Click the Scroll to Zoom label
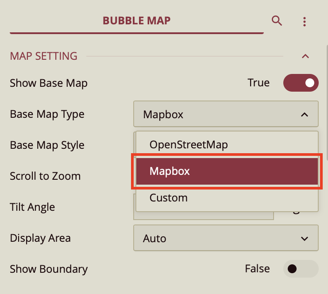Viewport: 328px width, 294px height. point(45,176)
